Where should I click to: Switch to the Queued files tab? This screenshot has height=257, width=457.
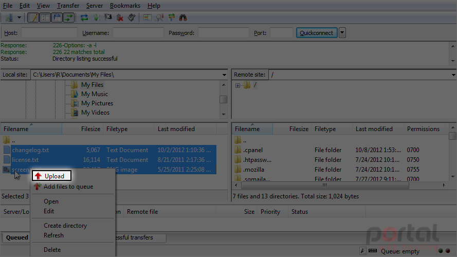pos(16,237)
